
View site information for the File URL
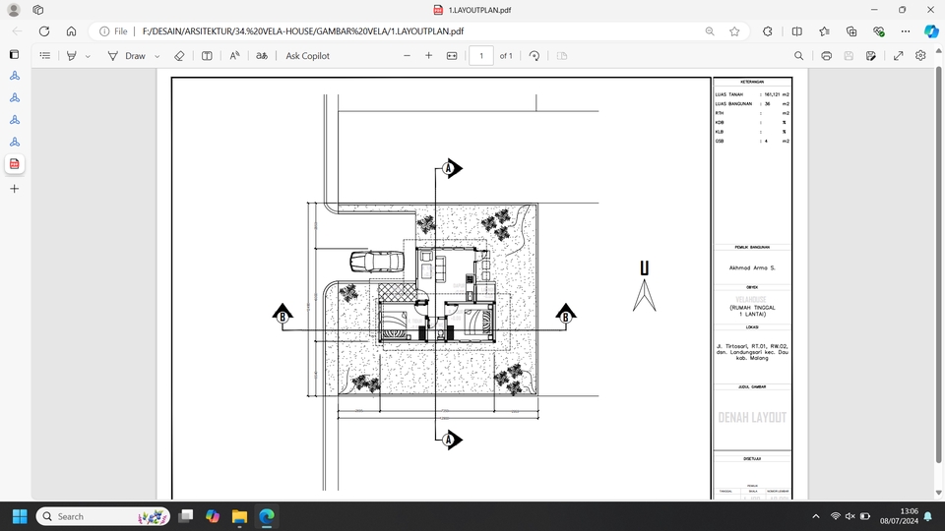point(113,31)
